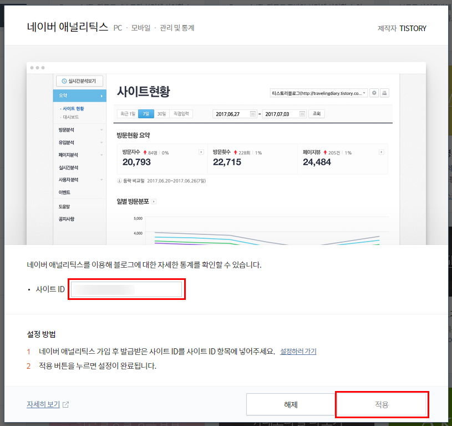The image size is (452, 426).
Task: Expand the 방문분석 sidebar section
Action: coord(80,130)
